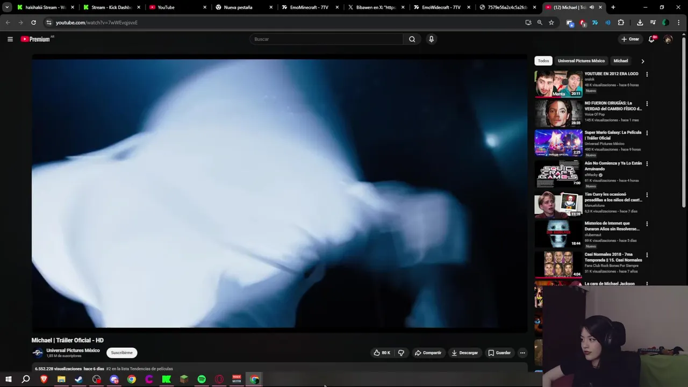Switch to Stream - Kick Dashboard tab
This screenshot has width=688, height=387.
coord(112,8)
